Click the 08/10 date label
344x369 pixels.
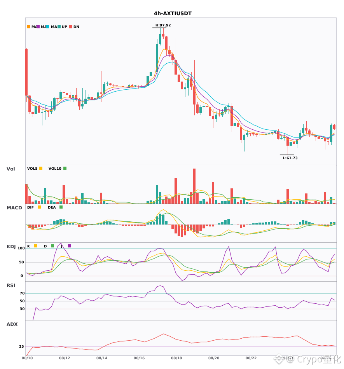27,358
